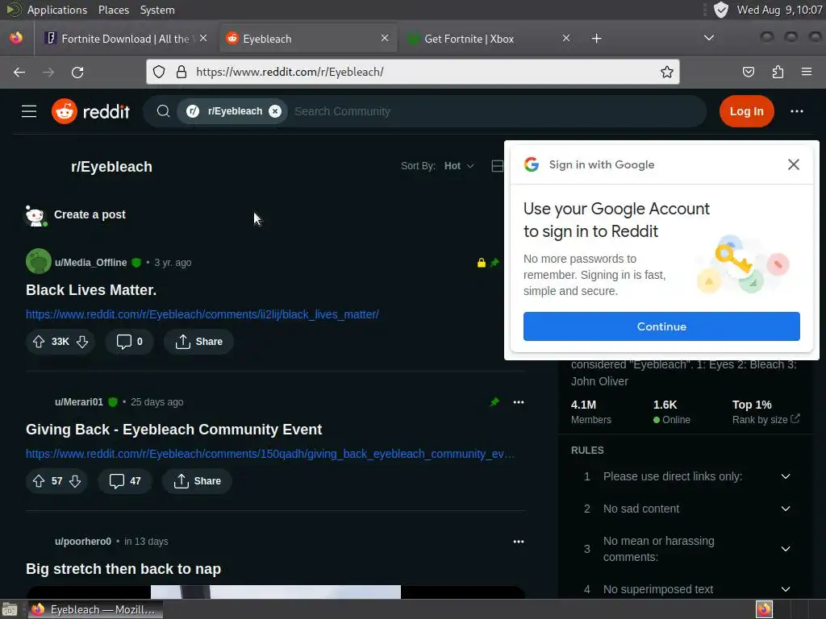The height and width of the screenshot is (619, 826).
Task: Open comments of the Black Lives Matter post
Action: (x=130, y=342)
